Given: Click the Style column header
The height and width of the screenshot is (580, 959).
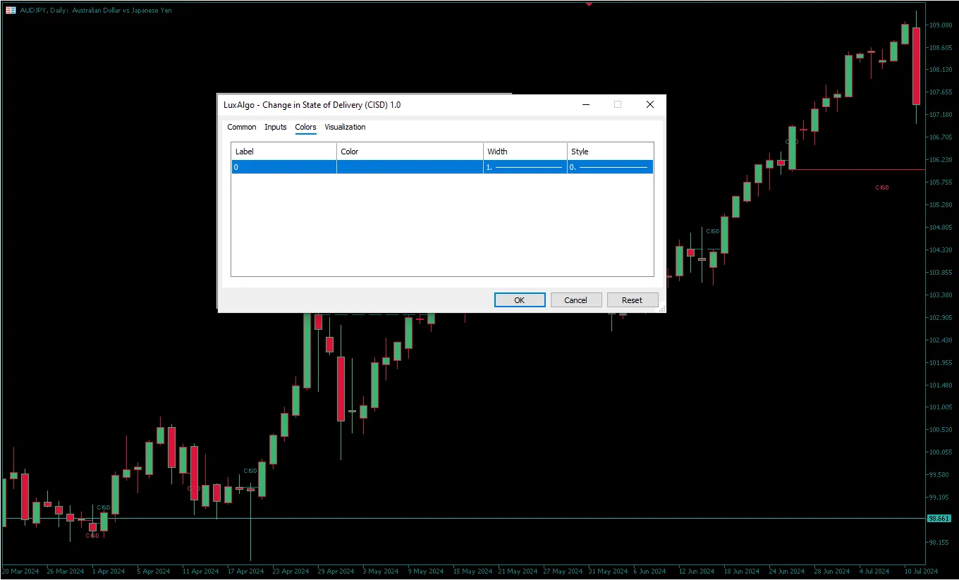Looking at the screenshot, I should pyautogui.click(x=610, y=152).
